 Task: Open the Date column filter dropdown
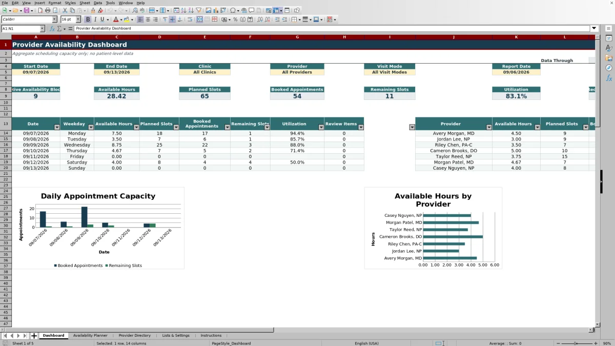57,127
